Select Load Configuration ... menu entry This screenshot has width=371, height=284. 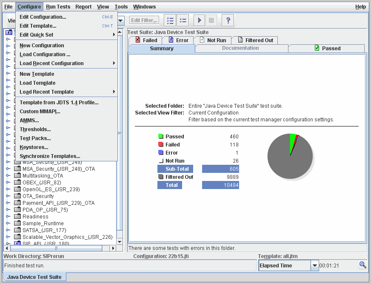[x=67, y=55]
